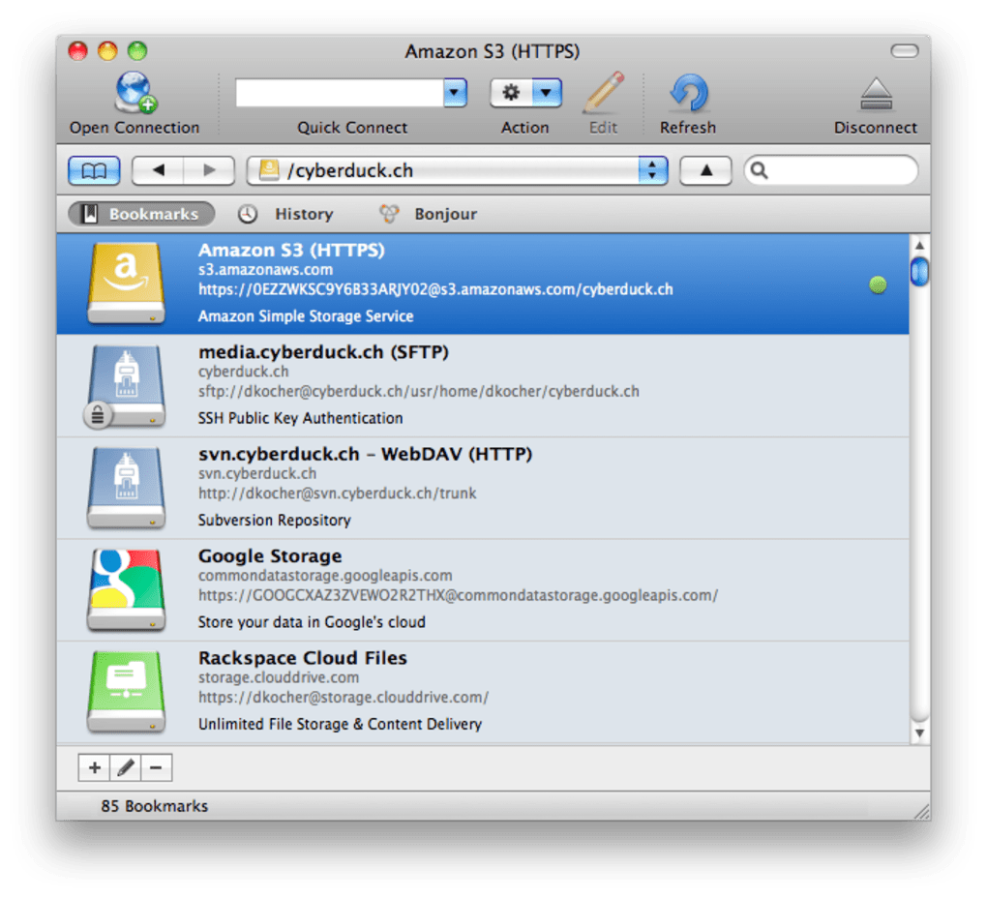The width and height of the screenshot is (987, 898).
Task: Click the Refresh icon in the toolbar
Action: (x=688, y=94)
